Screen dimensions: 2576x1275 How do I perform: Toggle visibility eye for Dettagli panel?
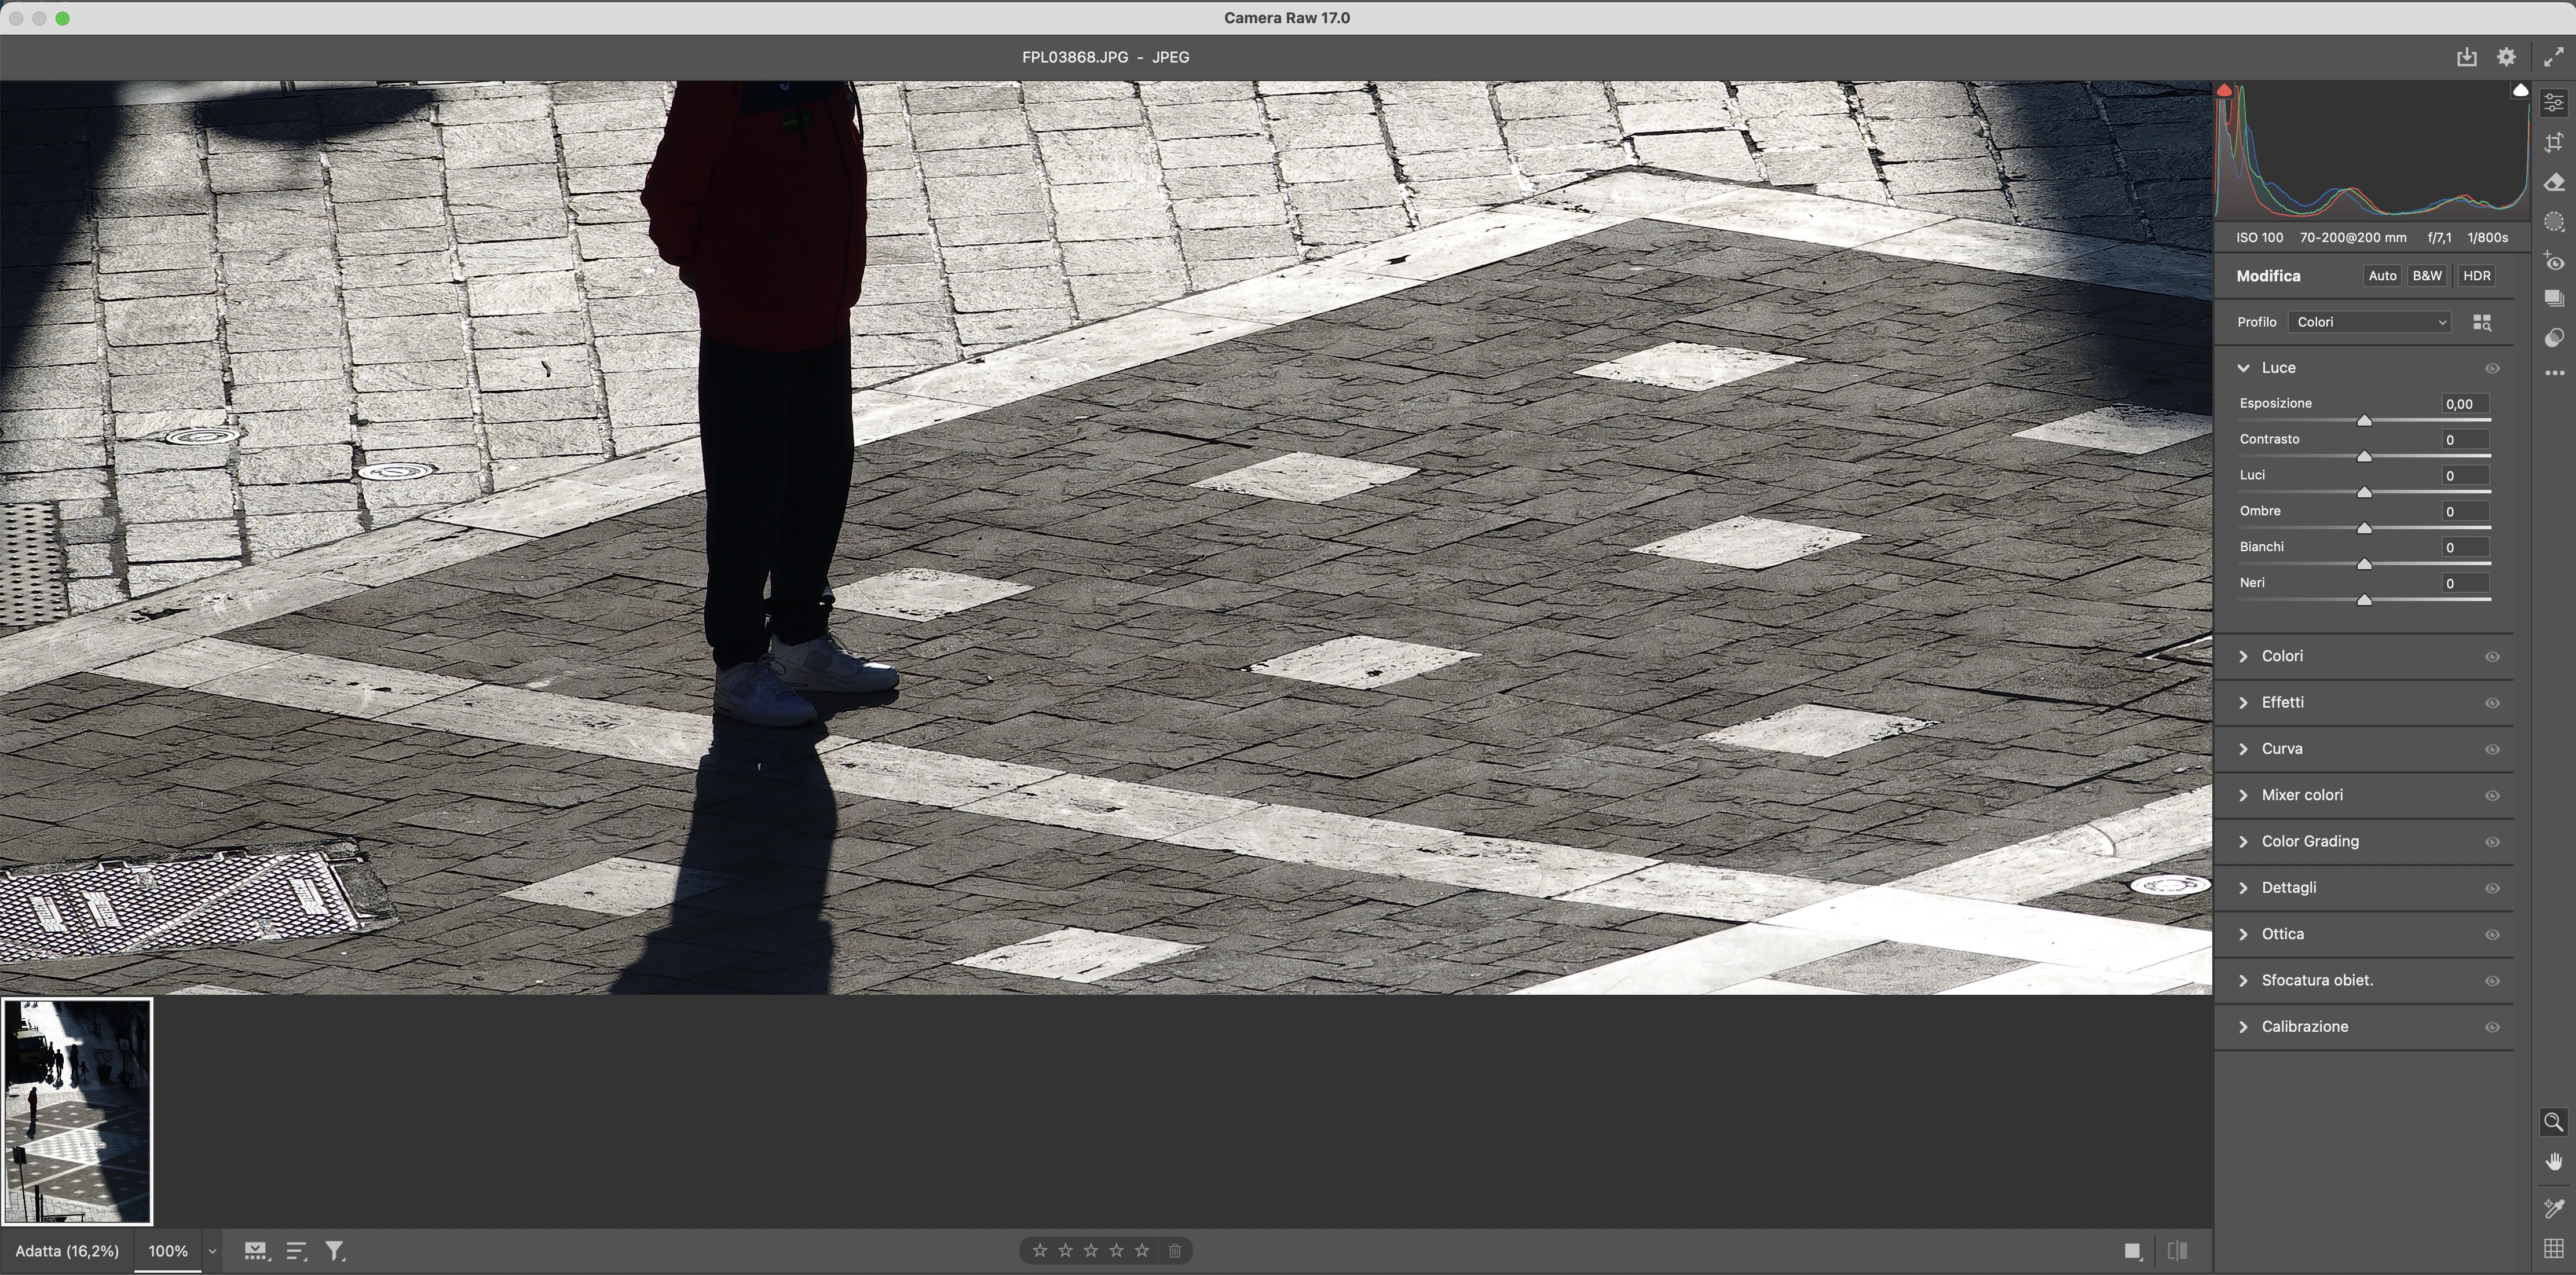click(x=2492, y=888)
